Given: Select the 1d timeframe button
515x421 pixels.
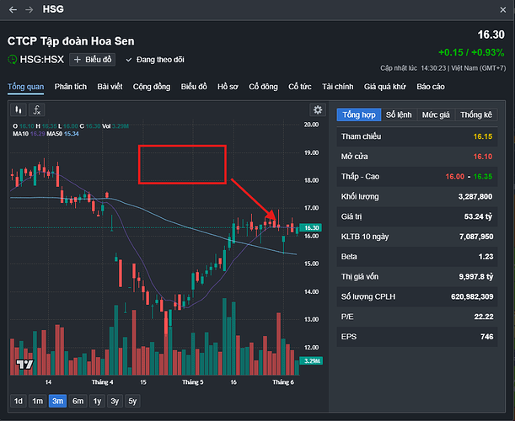Looking at the screenshot, I should (x=18, y=401).
